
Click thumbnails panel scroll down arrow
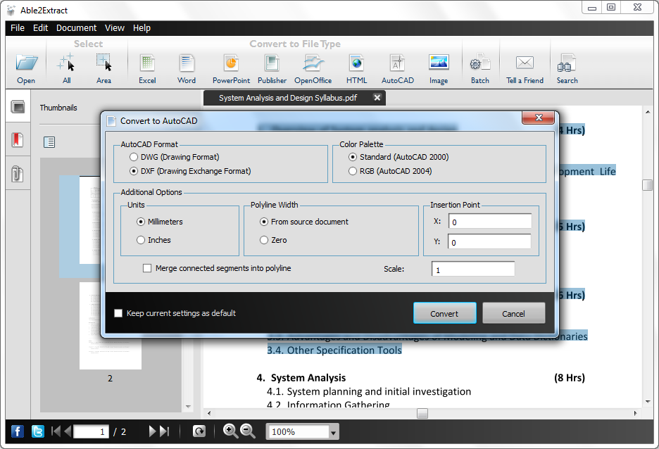click(188, 407)
